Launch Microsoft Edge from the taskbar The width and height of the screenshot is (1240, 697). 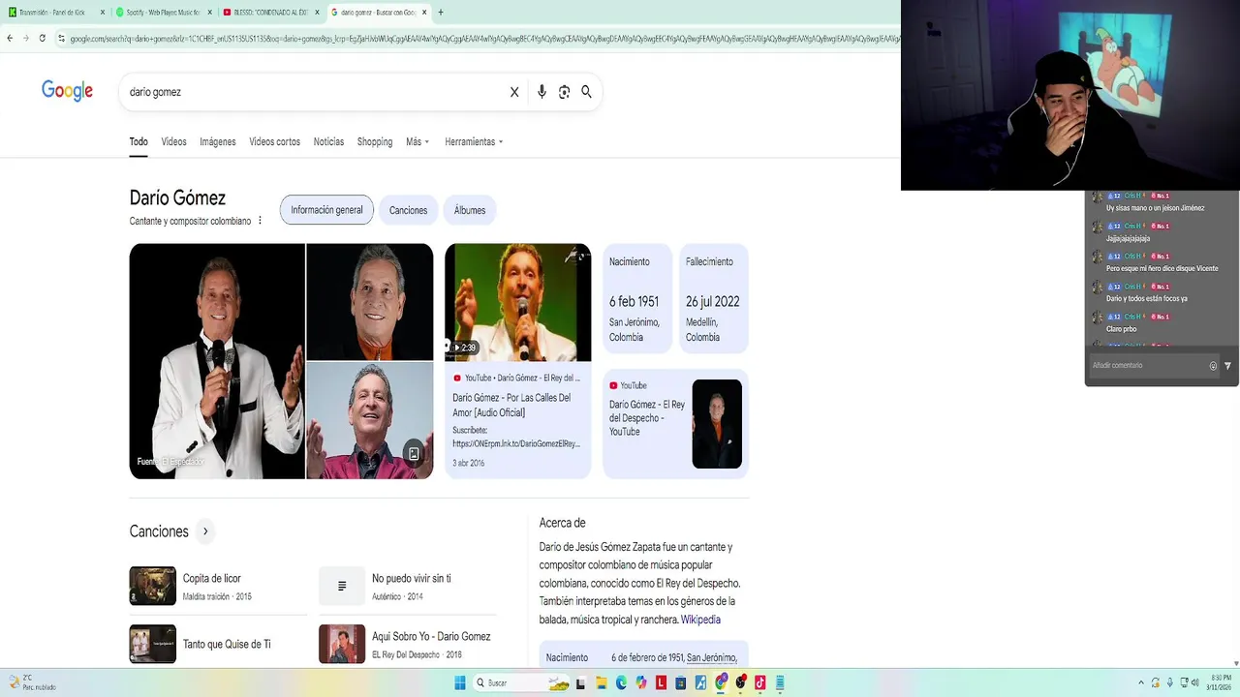(x=621, y=682)
